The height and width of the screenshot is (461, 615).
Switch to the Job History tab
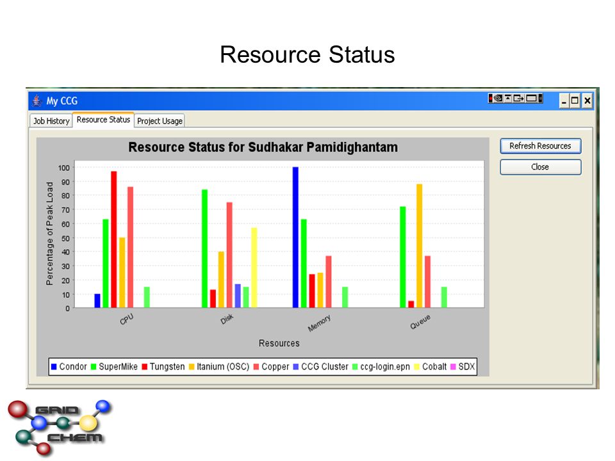click(51, 121)
